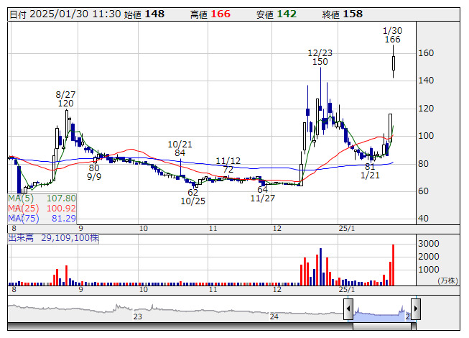Screen dimensions: 469x338
Task: Click the 23 year marker in overview
Action: tap(138, 316)
